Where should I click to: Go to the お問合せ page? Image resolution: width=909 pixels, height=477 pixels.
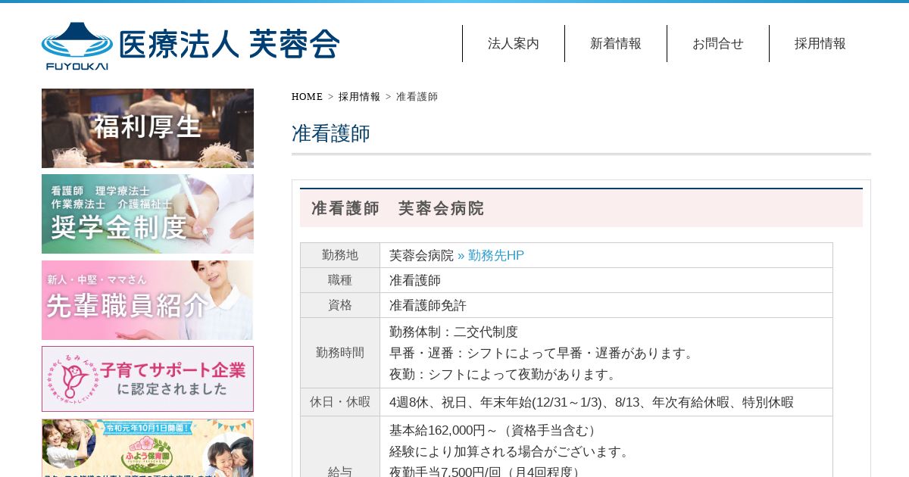718,44
